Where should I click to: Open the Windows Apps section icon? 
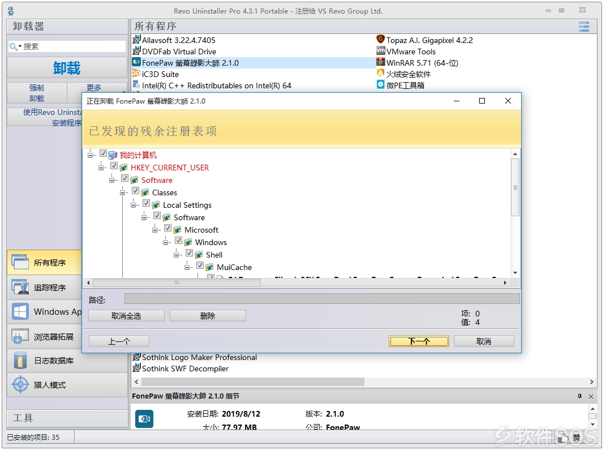[x=20, y=312]
